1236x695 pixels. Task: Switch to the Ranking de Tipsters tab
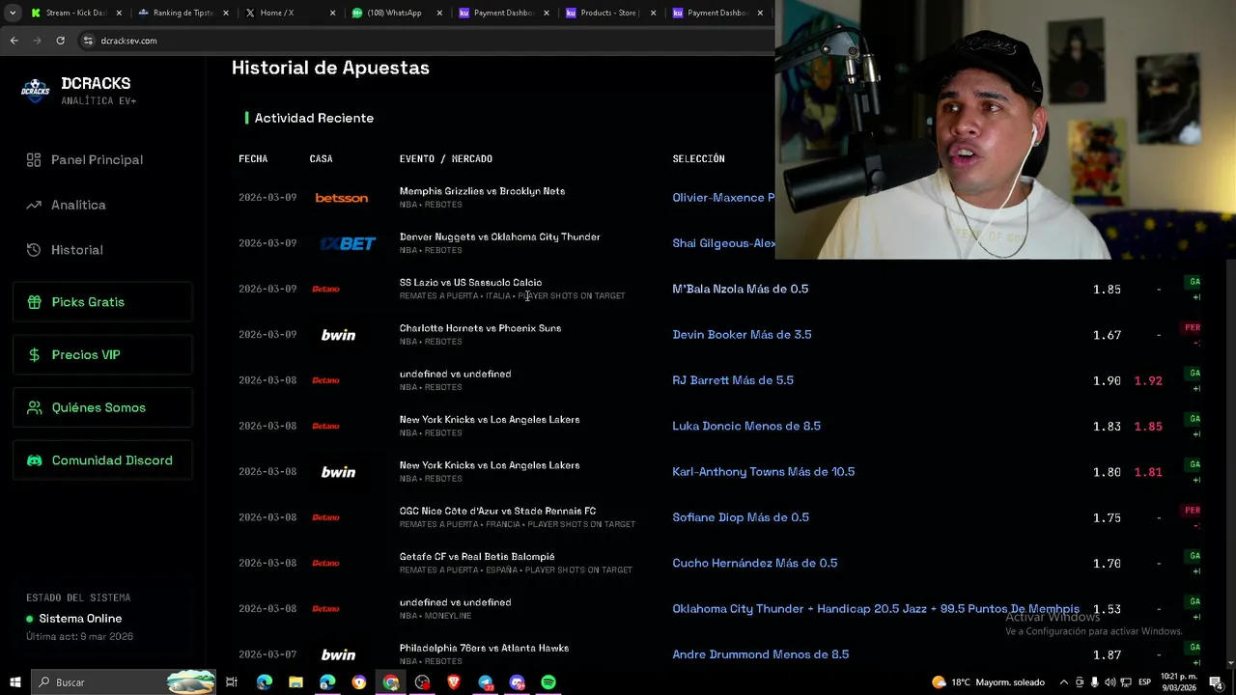point(183,13)
